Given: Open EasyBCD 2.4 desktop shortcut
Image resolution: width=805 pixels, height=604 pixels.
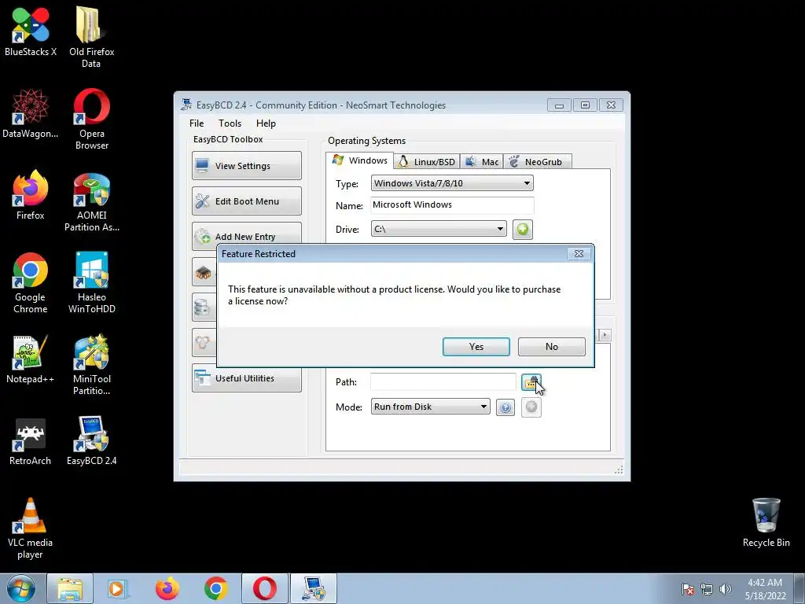Looking at the screenshot, I should (91, 440).
